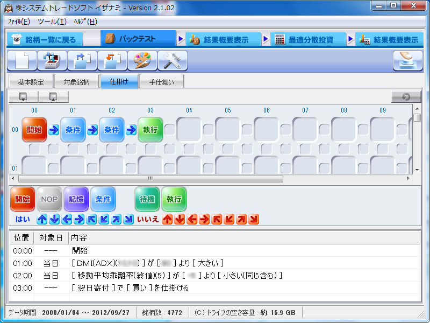Choose the blue はい down arrow

coord(54,219)
